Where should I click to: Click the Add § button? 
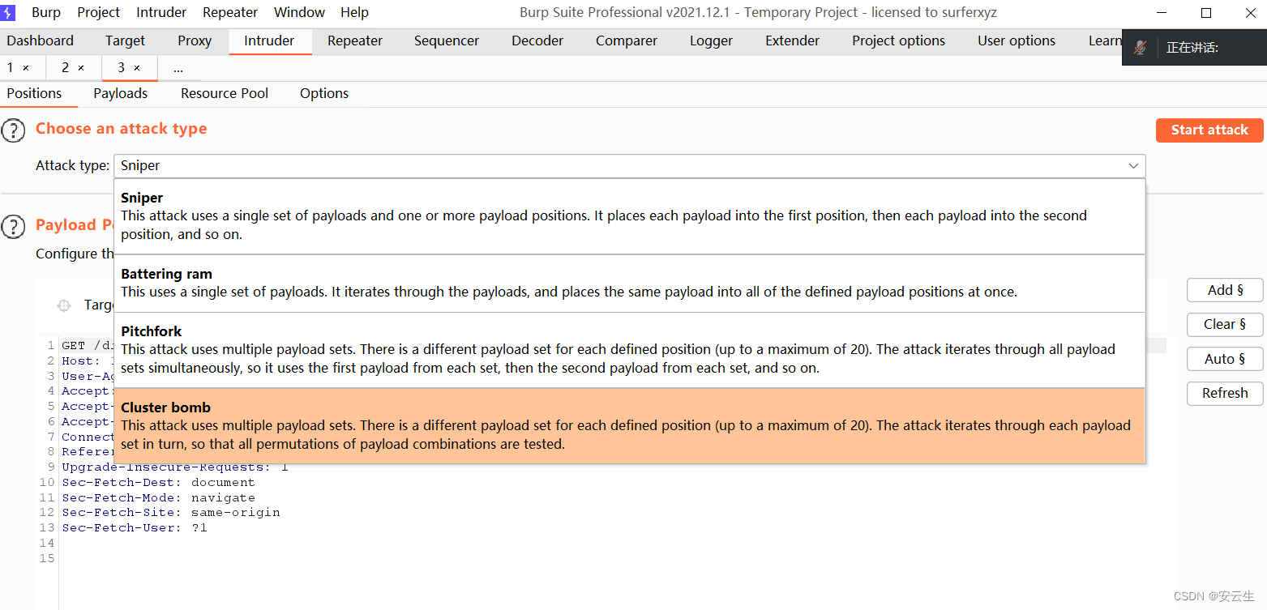tap(1225, 290)
